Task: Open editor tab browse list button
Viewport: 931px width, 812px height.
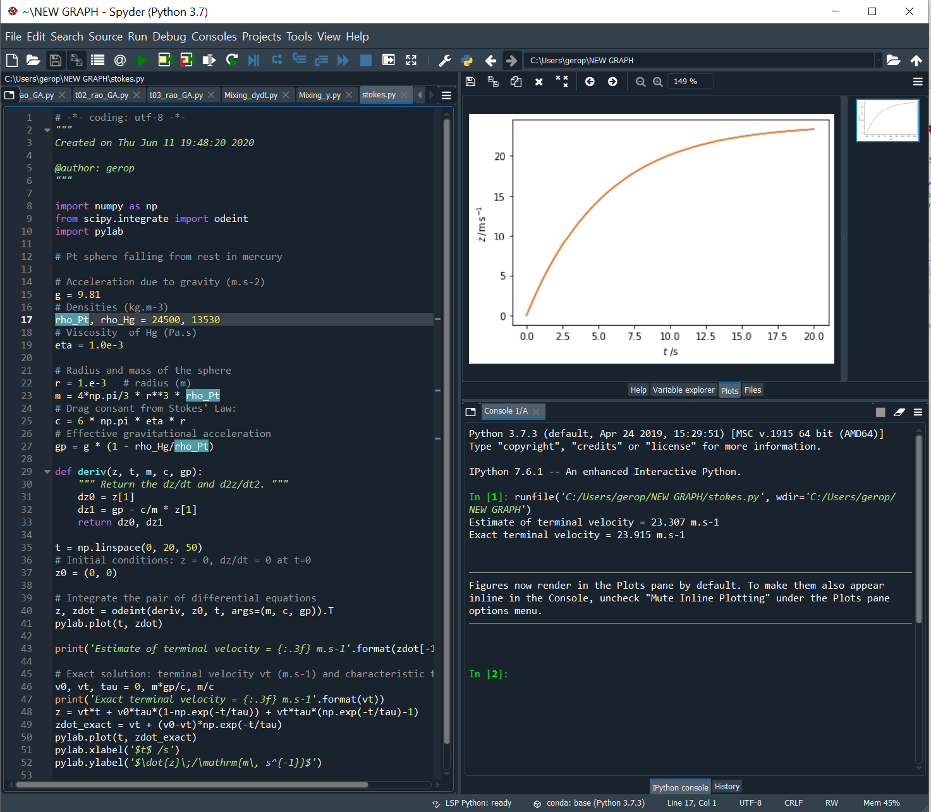Action: coord(9,95)
